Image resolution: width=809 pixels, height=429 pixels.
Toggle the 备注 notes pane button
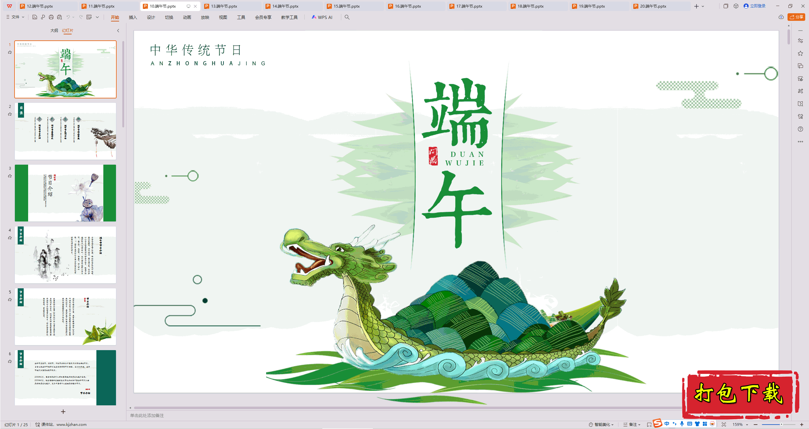tap(632, 425)
